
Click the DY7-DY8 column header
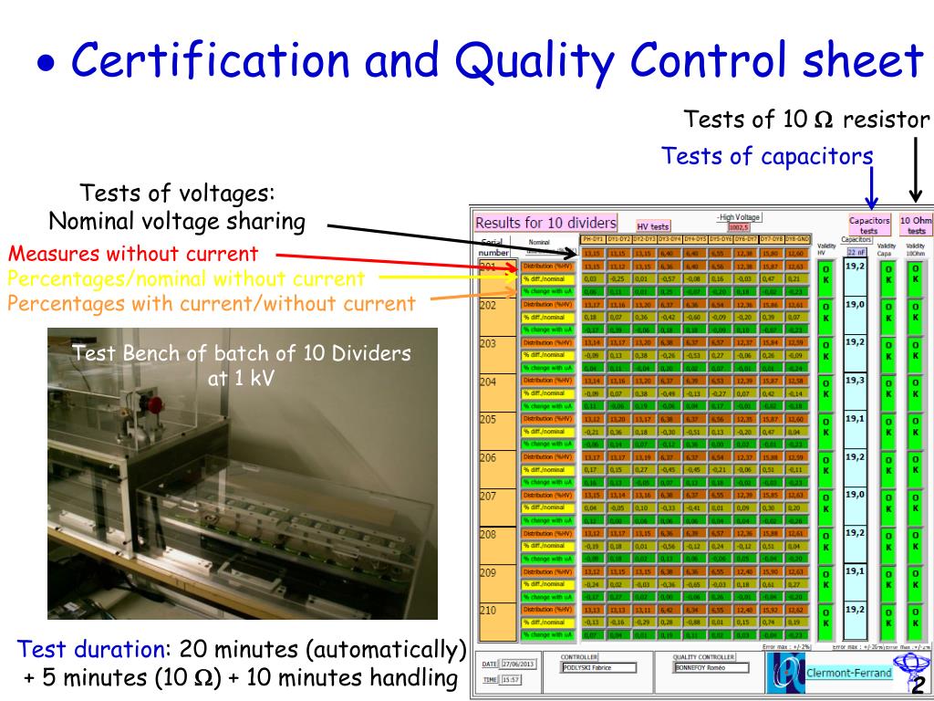(x=772, y=239)
